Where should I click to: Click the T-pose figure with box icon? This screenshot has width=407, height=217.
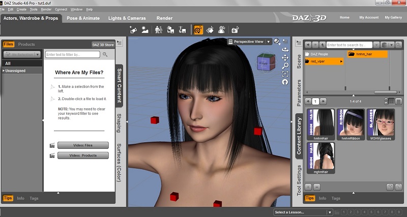point(182,30)
